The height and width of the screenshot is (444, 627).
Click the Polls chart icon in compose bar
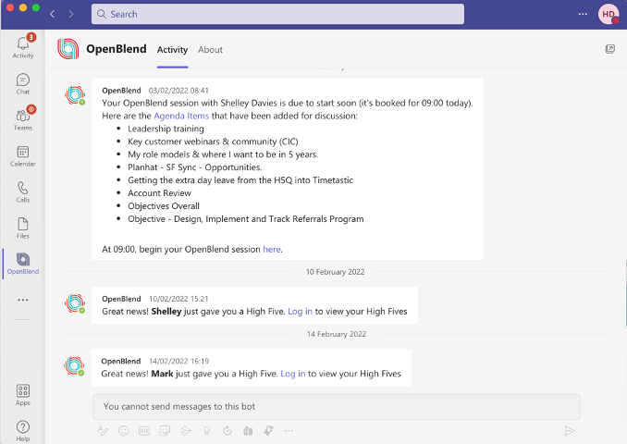click(x=248, y=430)
